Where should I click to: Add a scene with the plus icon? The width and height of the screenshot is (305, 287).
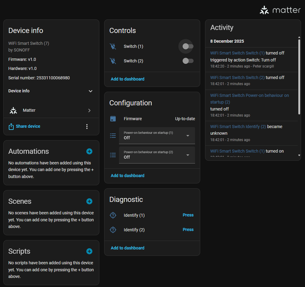click(89, 201)
